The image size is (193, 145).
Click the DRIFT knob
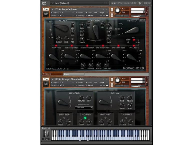click(x=83, y=65)
